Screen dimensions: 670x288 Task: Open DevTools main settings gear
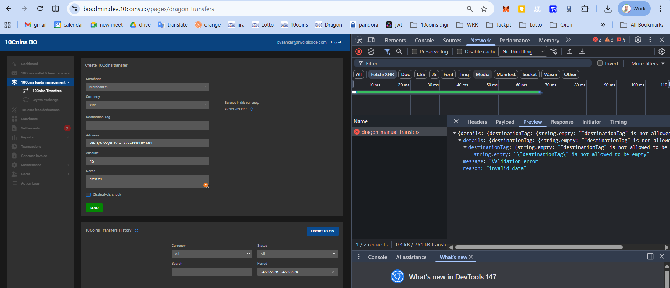click(638, 40)
